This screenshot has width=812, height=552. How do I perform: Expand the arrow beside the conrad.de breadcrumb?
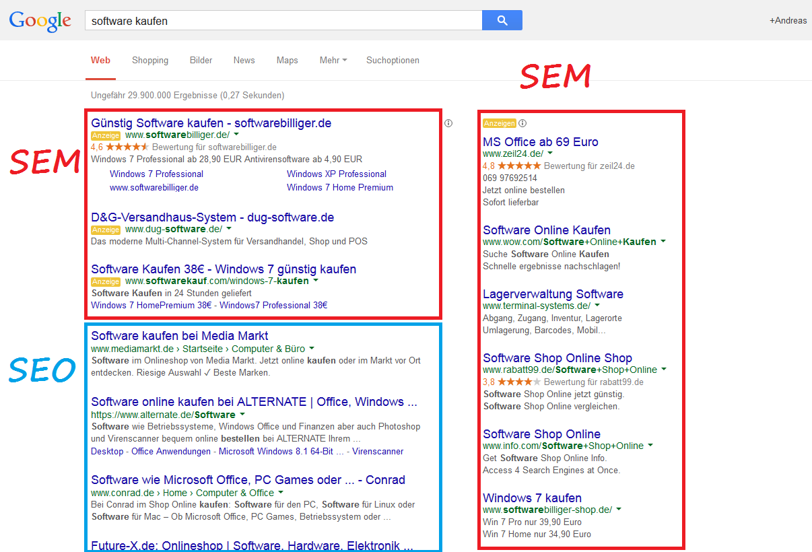pos(281,493)
